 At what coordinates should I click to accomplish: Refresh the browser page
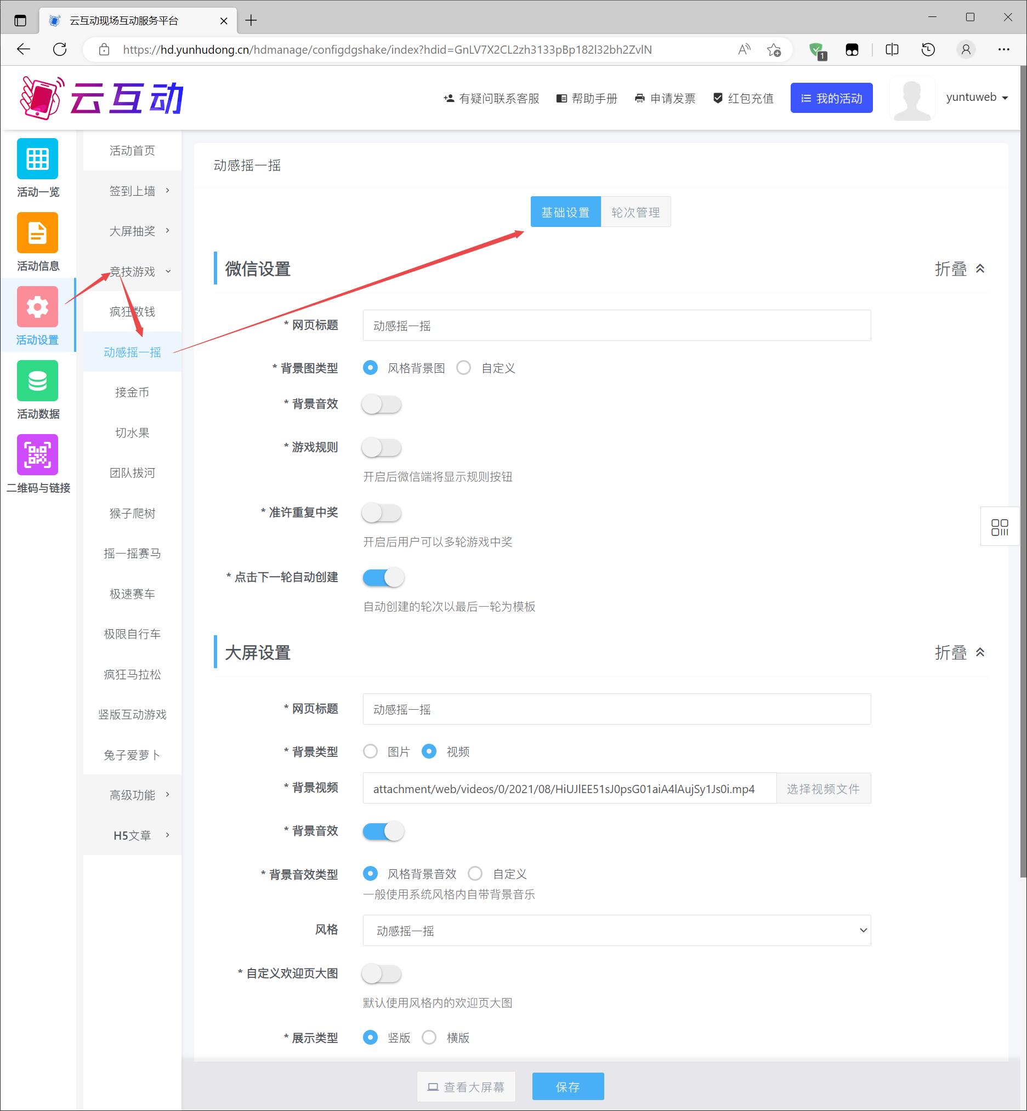point(60,49)
